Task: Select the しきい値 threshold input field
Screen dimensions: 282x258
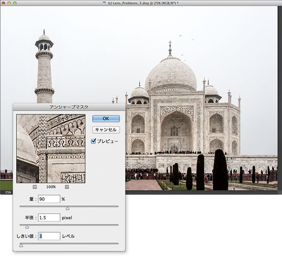Action: 49,236
